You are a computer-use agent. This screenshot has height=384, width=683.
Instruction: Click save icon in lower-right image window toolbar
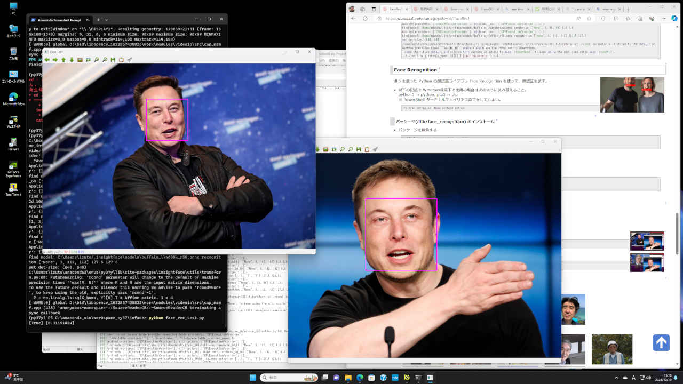coord(359,149)
